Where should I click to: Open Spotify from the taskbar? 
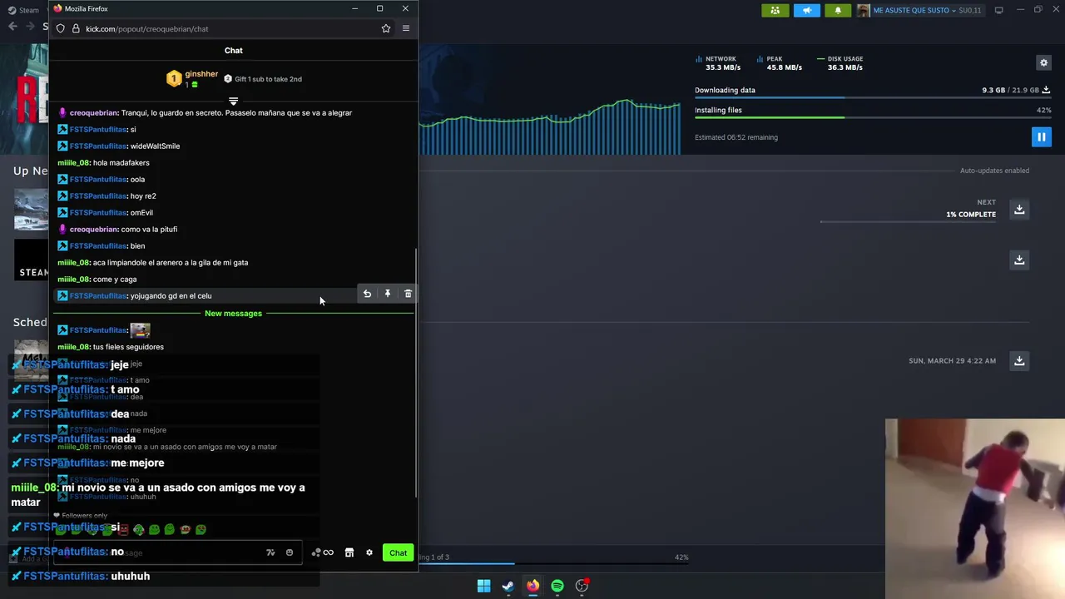tap(557, 586)
